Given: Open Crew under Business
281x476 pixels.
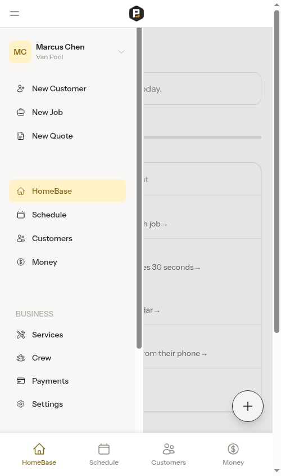Looking at the screenshot, I should point(67,358).
